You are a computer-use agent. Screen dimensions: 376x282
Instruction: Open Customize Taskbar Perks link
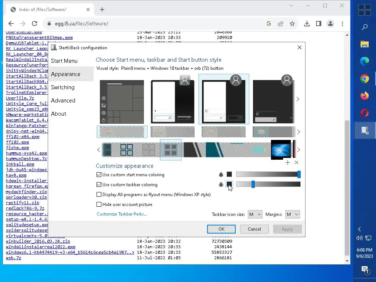pos(122,214)
